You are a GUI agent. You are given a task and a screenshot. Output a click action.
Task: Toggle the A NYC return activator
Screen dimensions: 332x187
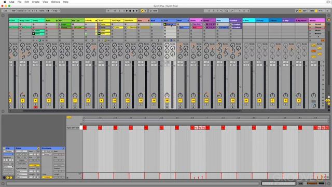[x=246, y=100]
